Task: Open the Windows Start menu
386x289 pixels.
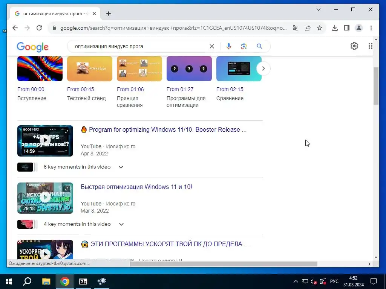Action: 9,281
